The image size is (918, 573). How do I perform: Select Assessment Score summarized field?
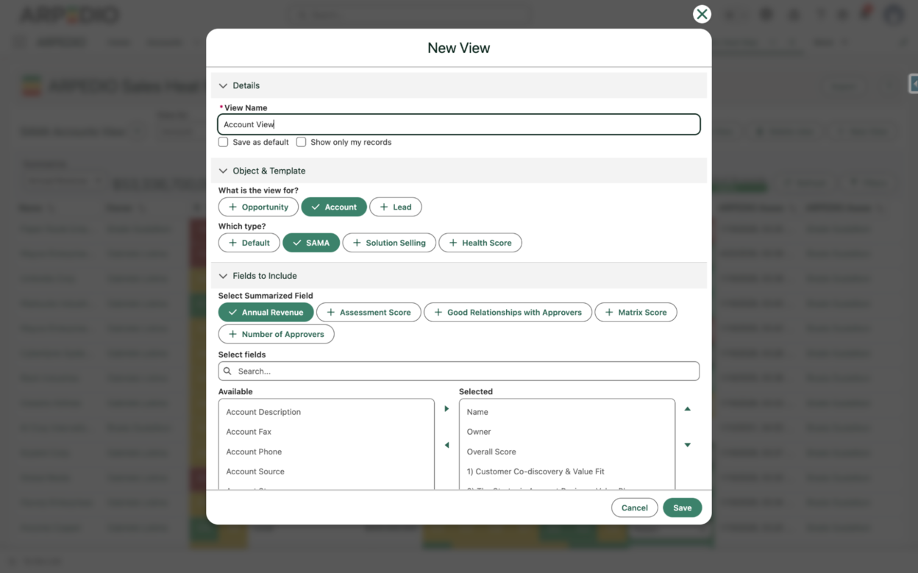click(369, 313)
